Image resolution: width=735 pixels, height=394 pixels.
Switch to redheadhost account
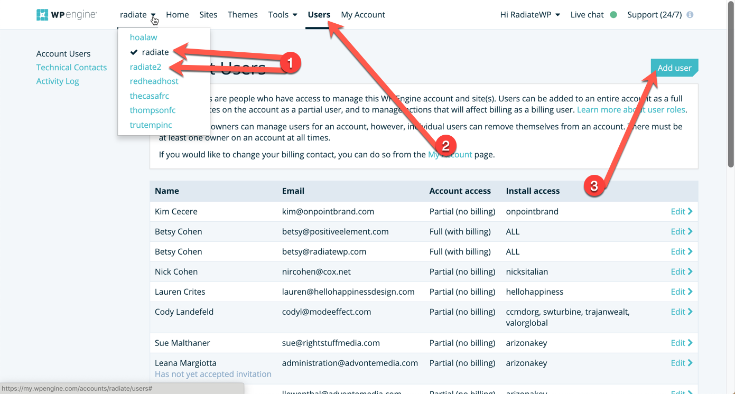[x=154, y=81]
